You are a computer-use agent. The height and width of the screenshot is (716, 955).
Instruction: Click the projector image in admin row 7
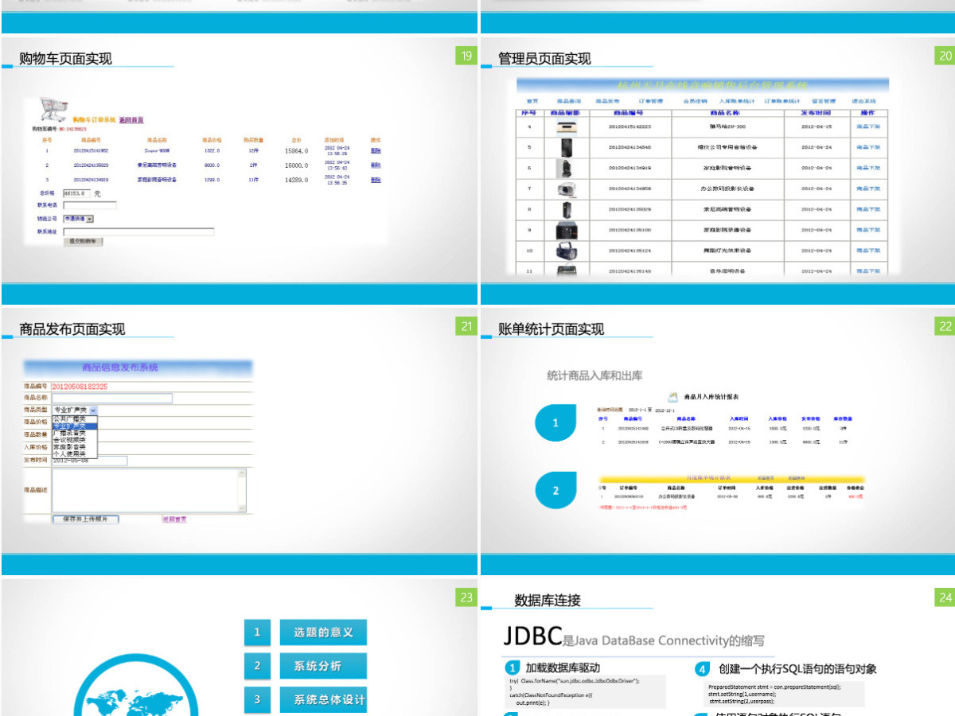point(567,189)
